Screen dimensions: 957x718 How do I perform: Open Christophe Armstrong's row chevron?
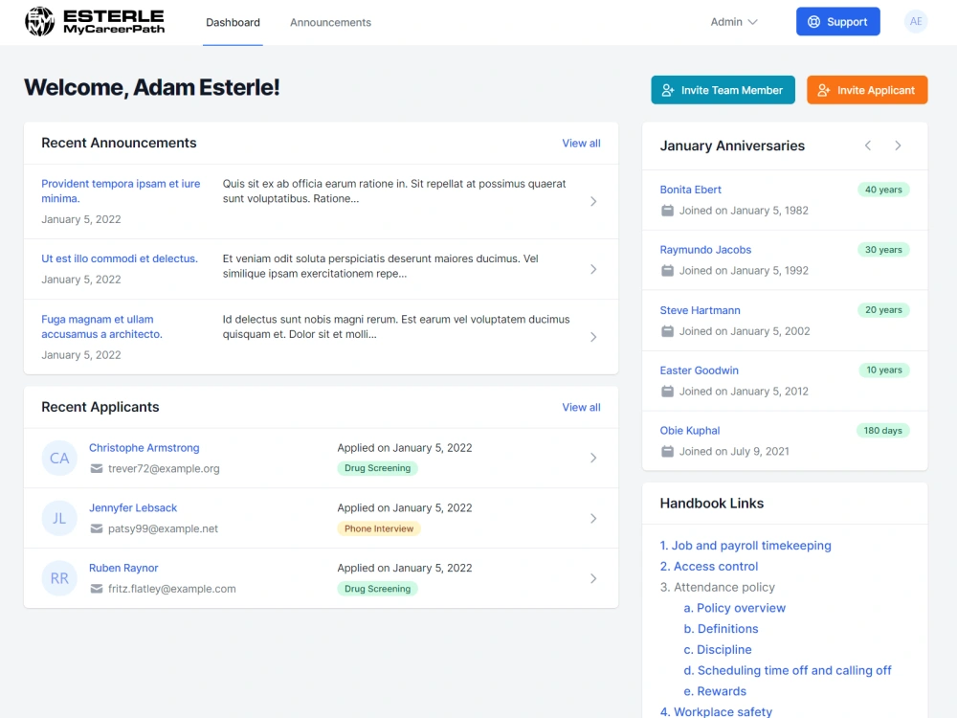[593, 458]
